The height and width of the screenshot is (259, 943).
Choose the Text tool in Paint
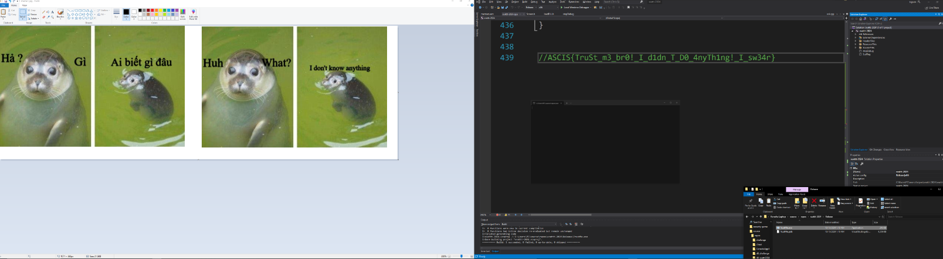click(x=52, y=12)
